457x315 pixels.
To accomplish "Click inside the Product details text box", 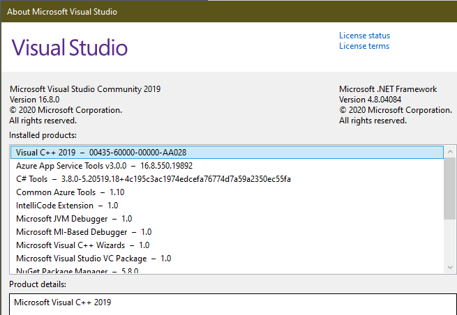I will (230, 305).
